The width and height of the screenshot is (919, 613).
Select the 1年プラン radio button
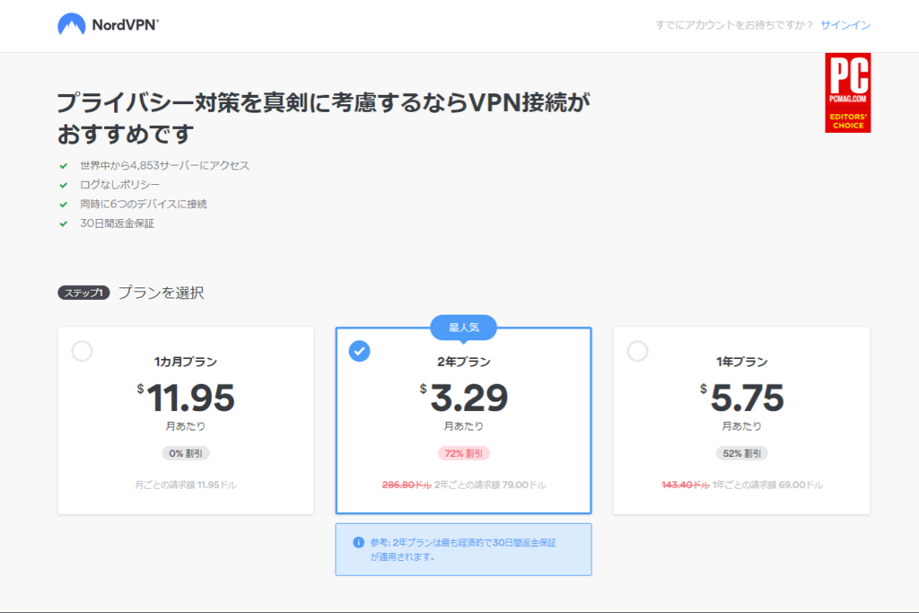pos(636,352)
